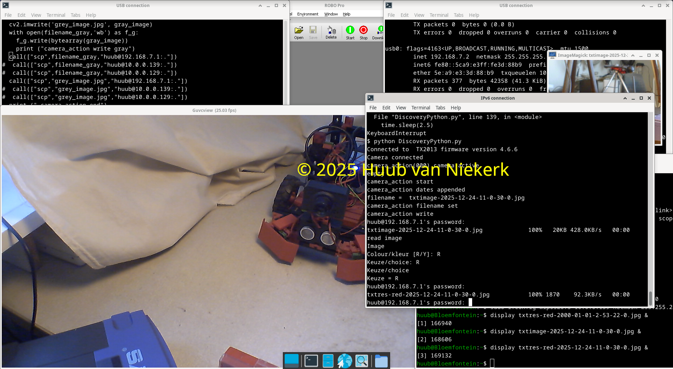Open Edit menu in IPv6 connection terminal
The height and width of the screenshot is (369, 673).
point(386,108)
